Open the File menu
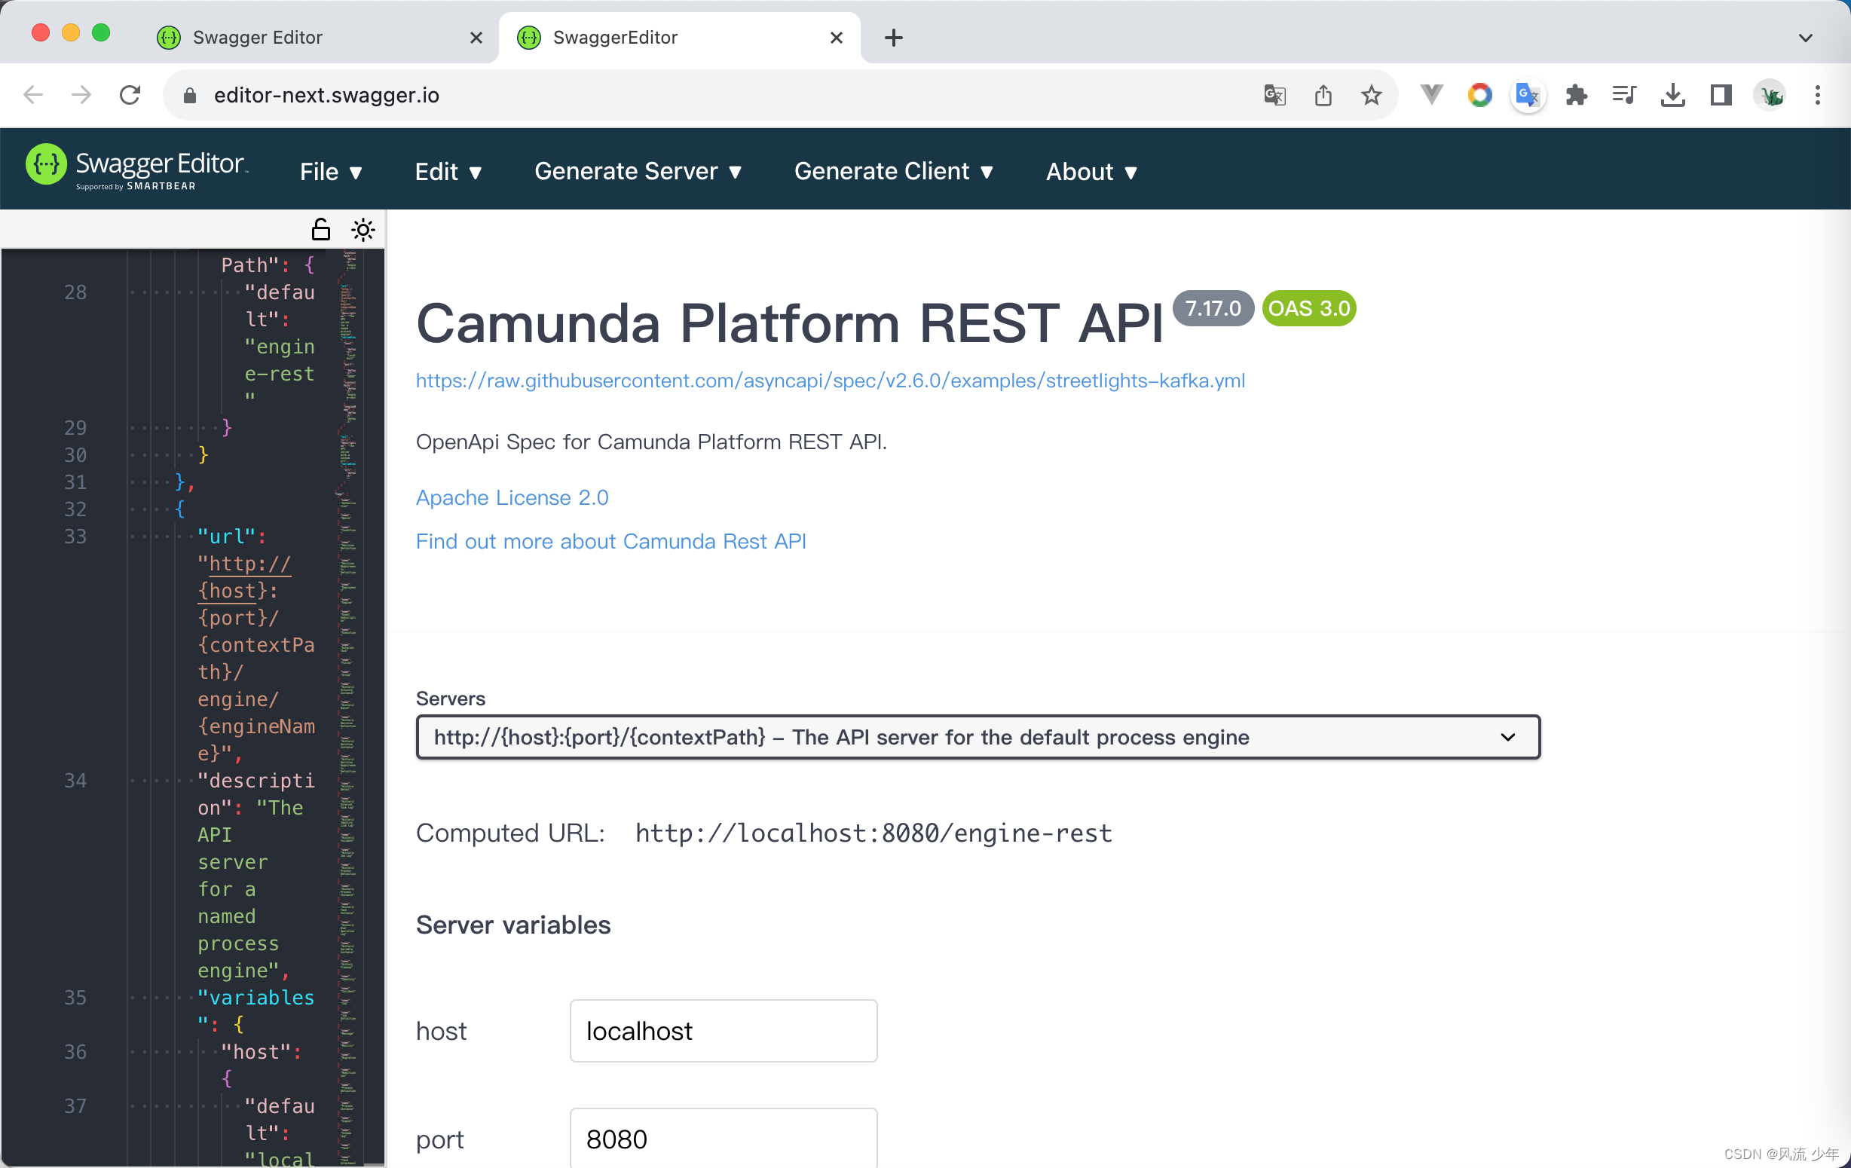This screenshot has height=1168, width=1851. (331, 171)
